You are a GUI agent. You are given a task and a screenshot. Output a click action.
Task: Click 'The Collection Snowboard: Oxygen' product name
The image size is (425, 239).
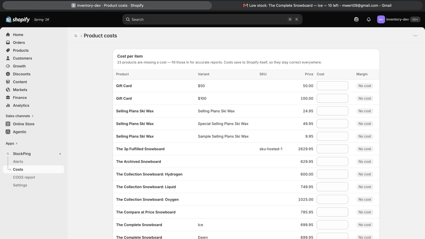click(x=147, y=199)
